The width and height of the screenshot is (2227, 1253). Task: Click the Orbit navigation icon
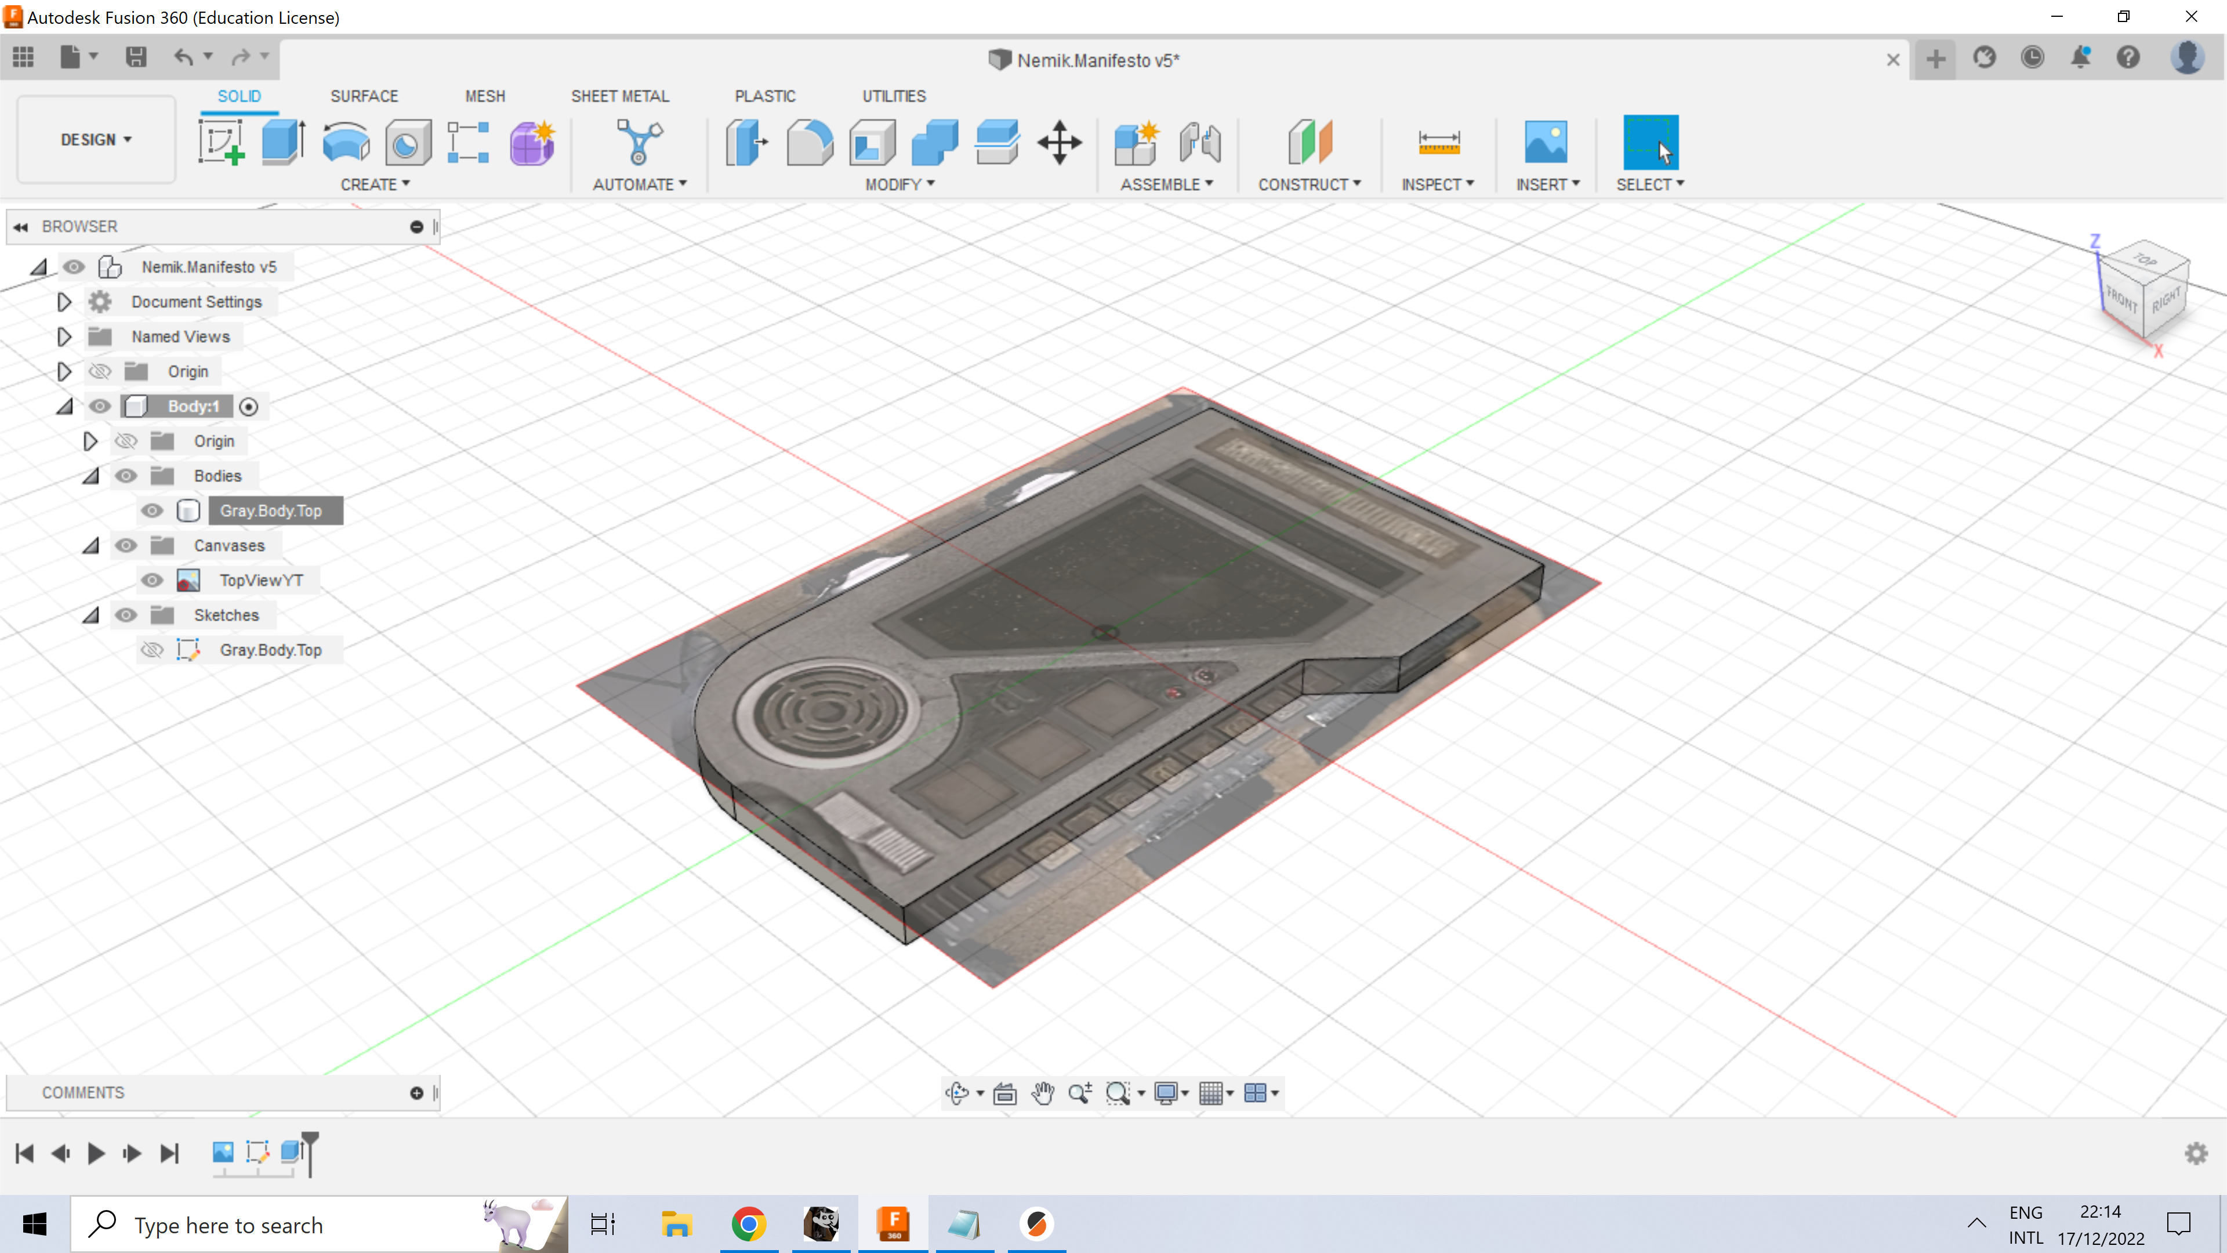[x=957, y=1093]
